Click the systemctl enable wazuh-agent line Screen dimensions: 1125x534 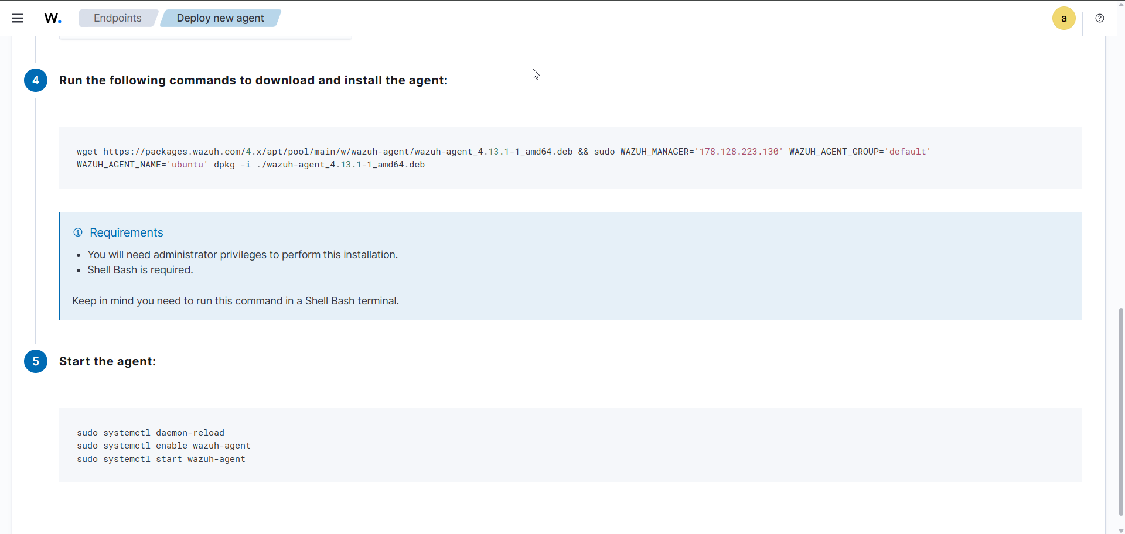(163, 446)
